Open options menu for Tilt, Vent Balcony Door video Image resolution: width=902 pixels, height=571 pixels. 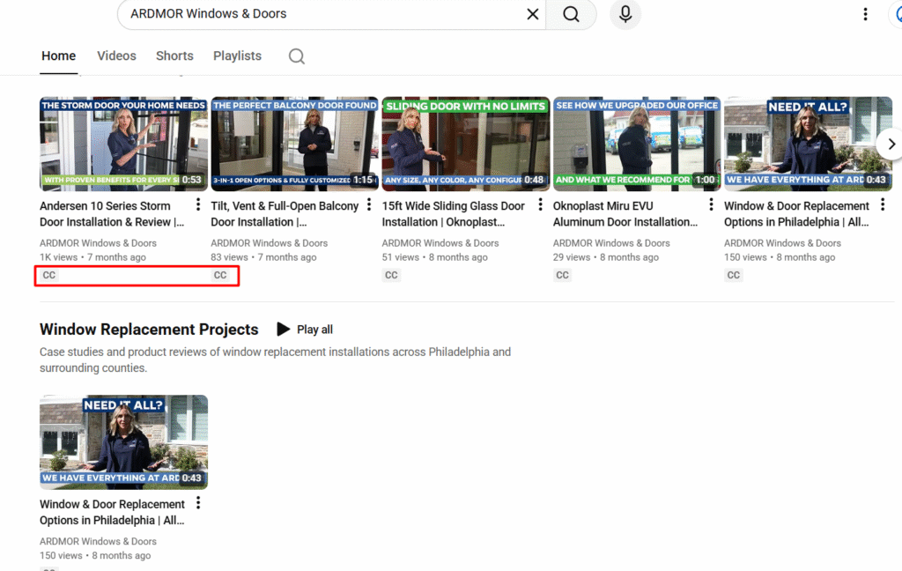pos(369,205)
